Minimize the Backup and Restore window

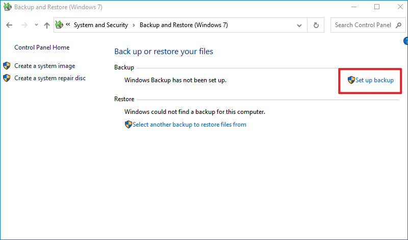pyautogui.click(x=353, y=7)
